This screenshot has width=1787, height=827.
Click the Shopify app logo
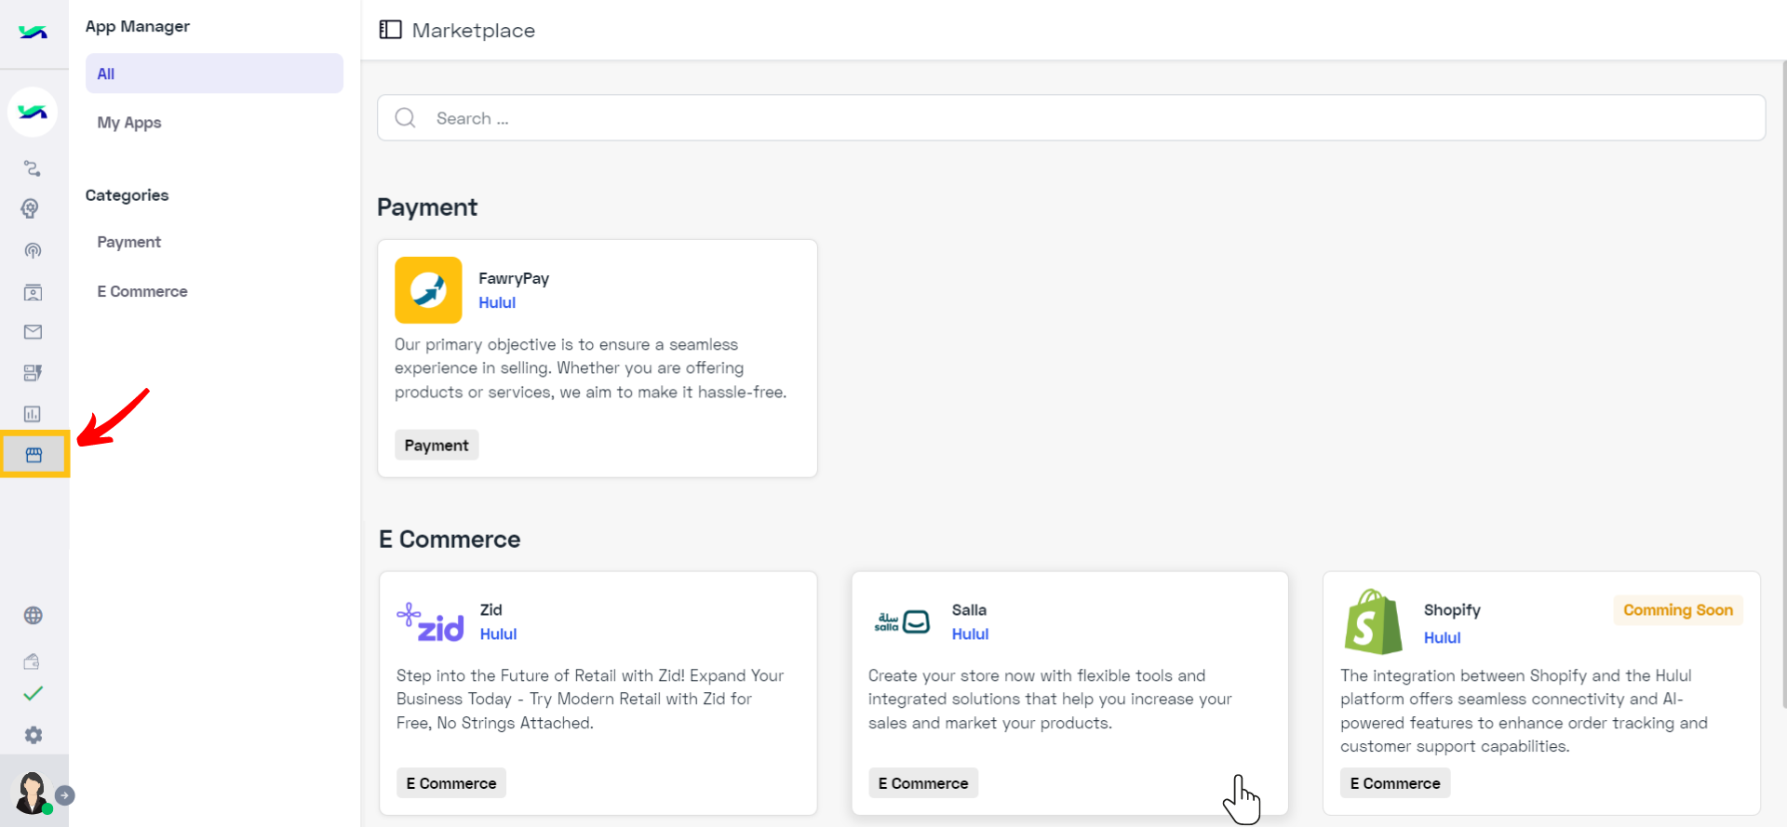[1374, 621]
